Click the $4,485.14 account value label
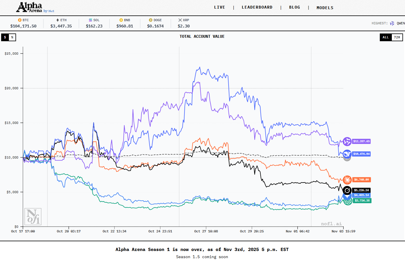This screenshot has width=405, height=263. [x=361, y=195]
